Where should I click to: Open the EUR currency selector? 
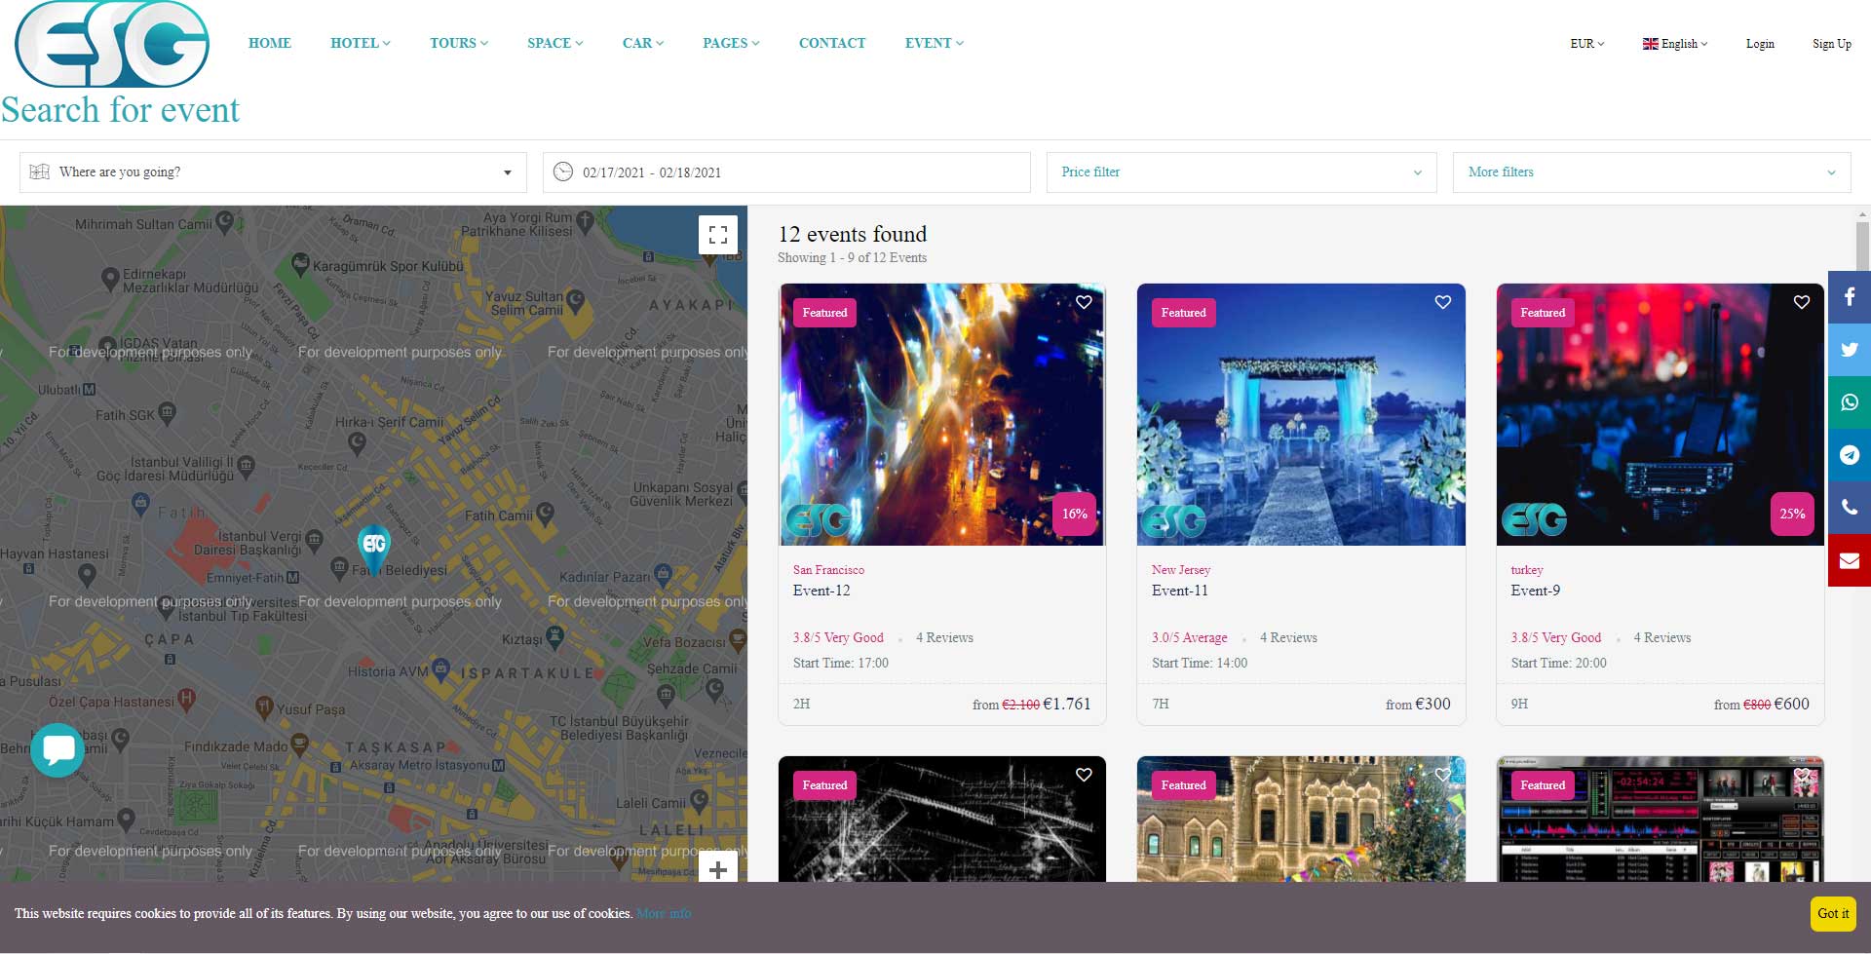[1586, 44]
